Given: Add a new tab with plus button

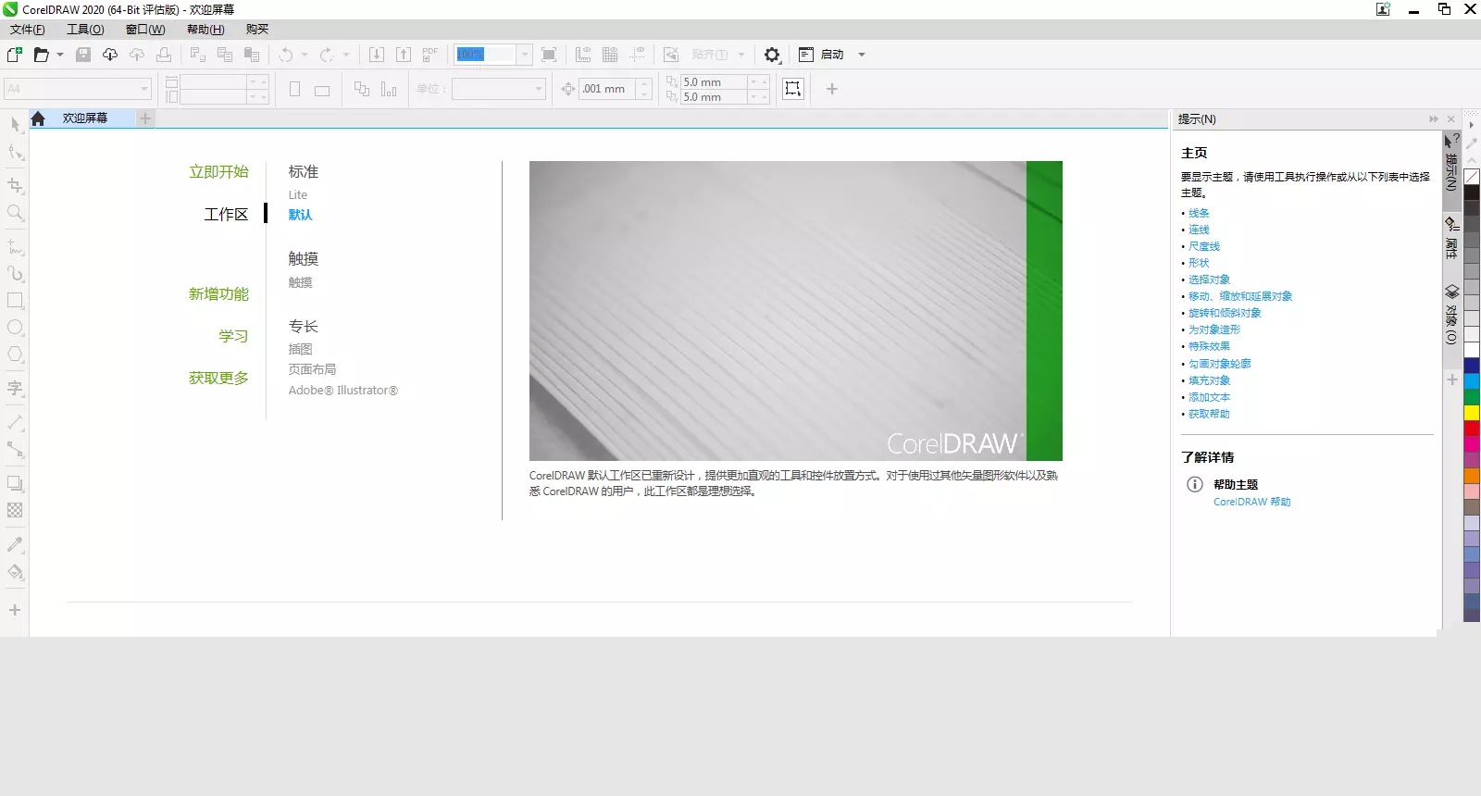Looking at the screenshot, I should [145, 118].
